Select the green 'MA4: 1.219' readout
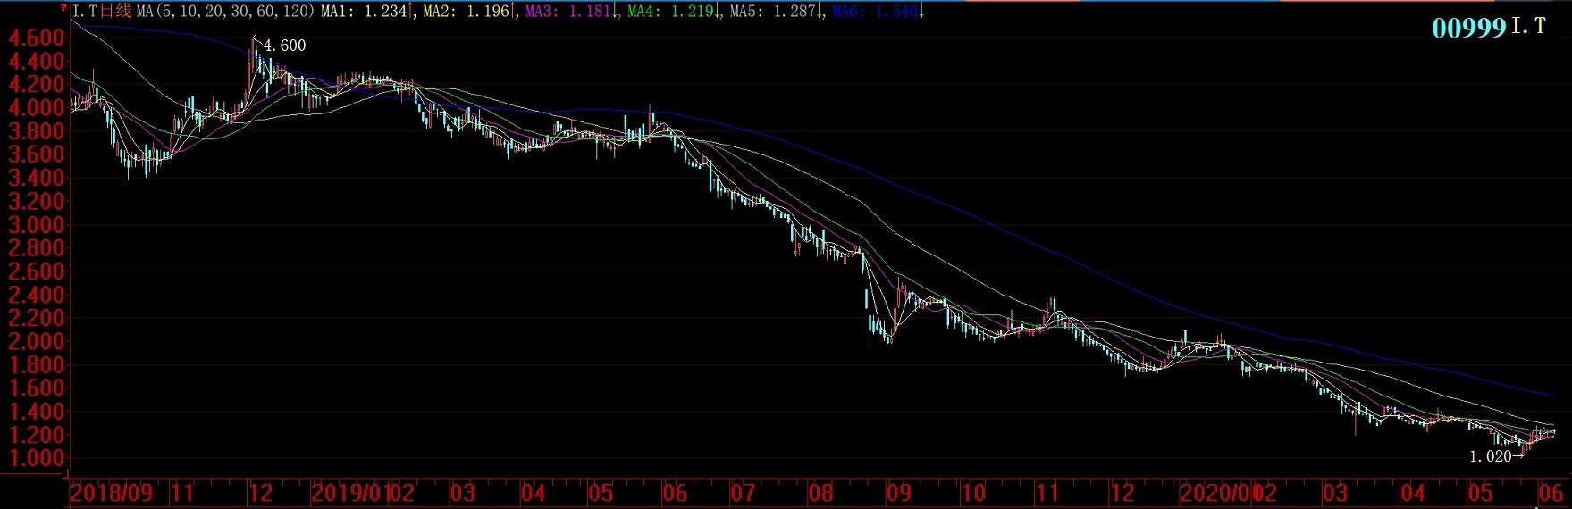 click(671, 11)
